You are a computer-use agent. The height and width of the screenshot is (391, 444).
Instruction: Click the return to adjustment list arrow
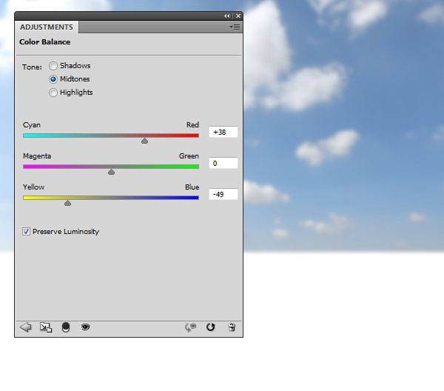[26, 327]
